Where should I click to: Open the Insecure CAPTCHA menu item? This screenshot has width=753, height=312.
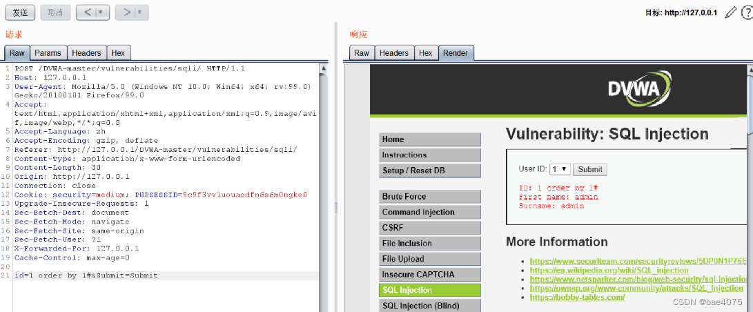[430, 275]
